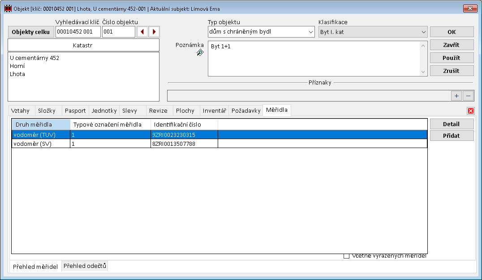Close the tab panel with red X icon
This screenshot has width=482, height=280.
point(470,111)
